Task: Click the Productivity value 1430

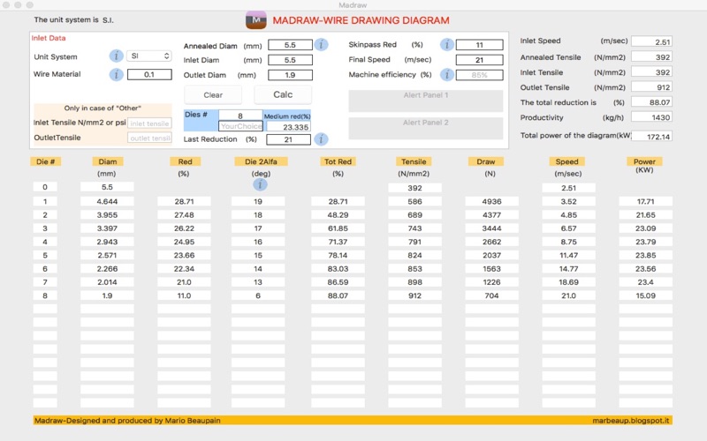Action: (651, 117)
